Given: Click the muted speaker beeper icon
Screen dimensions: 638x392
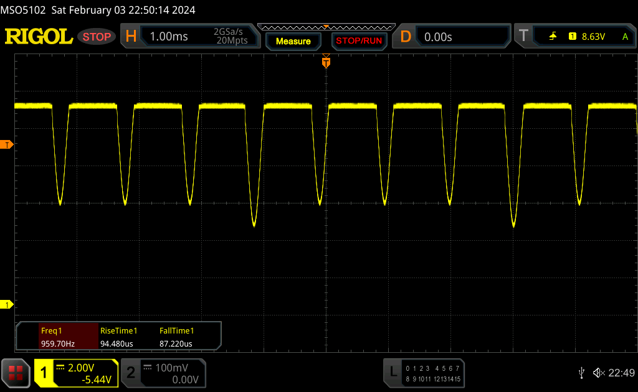Looking at the screenshot, I should pos(598,373).
